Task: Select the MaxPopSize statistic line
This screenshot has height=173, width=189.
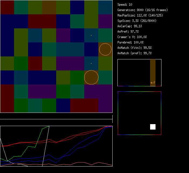Action: 140,15
